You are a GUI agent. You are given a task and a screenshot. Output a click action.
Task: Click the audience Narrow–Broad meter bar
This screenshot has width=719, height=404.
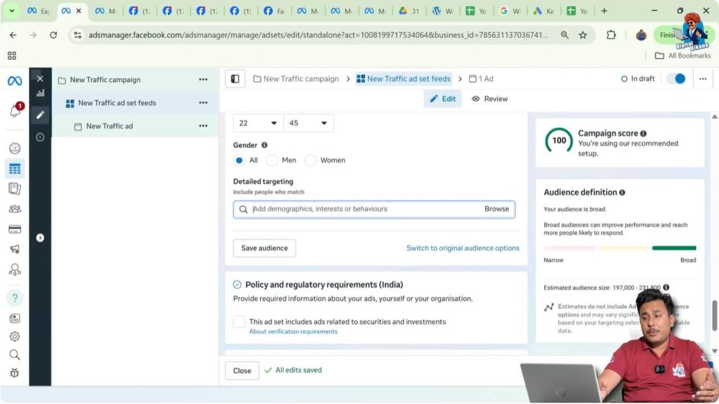point(620,248)
